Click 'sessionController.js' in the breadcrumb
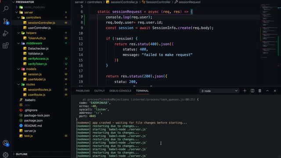This screenshot has height=158, width=281. click(124, 2)
